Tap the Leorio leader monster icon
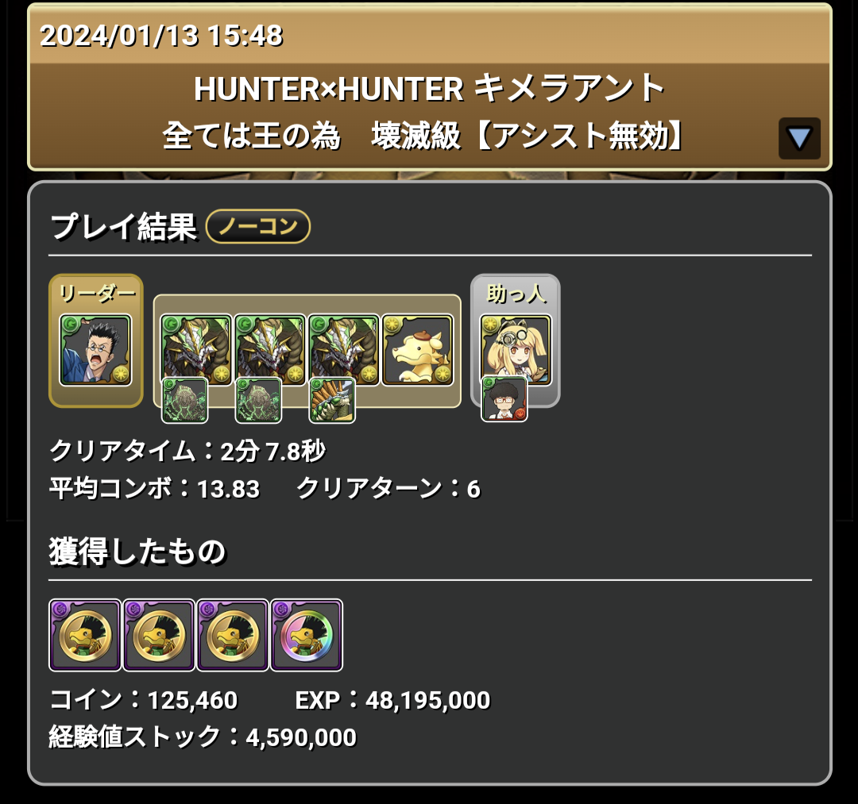Viewport: 858px width, 804px height. (x=96, y=350)
